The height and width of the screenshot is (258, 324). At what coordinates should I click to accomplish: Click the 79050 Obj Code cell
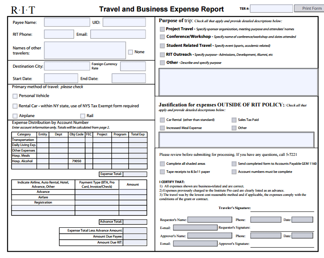[77, 161]
